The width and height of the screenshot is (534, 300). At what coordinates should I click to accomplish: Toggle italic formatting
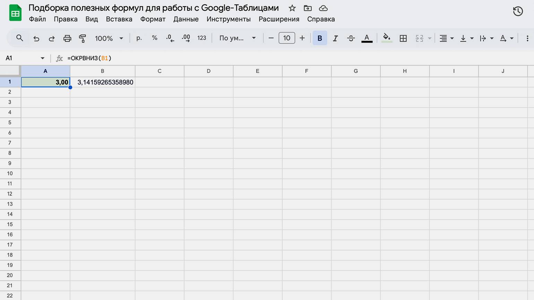tap(335, 38)
